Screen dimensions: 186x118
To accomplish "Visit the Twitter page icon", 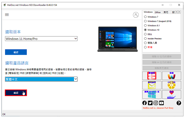I will (150, 103).
